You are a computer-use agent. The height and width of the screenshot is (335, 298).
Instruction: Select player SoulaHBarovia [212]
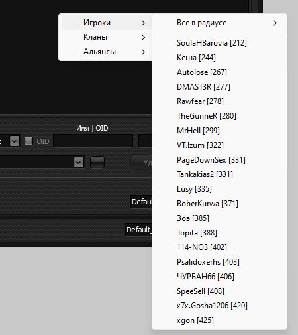click(x=219, y=43)
